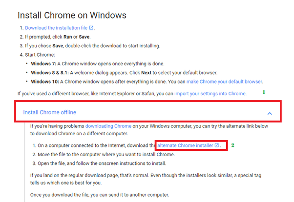Click external-link icon beside Download the installation file
The height and width of the screenshot is (202, 294).
tap(91, 28)
